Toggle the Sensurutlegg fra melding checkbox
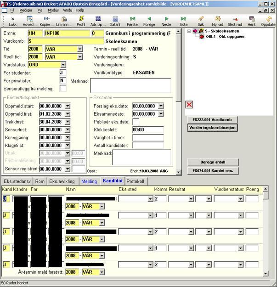277x287 pixels. click(63, 89)
